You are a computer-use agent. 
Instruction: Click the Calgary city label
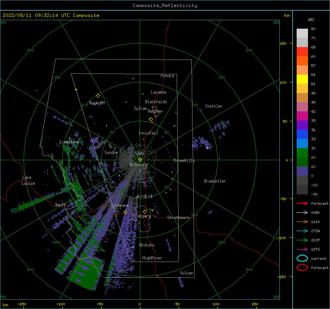point(143,216)
